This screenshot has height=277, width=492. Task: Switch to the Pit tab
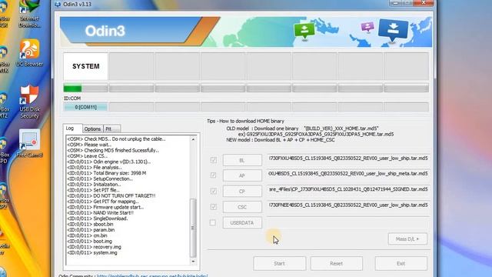tap(112, 128)
